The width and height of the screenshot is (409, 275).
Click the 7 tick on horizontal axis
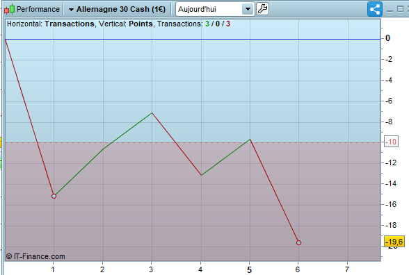(x=347, y=269)
